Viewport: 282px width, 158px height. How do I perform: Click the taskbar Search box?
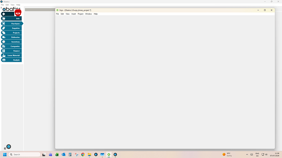point(25,154)
